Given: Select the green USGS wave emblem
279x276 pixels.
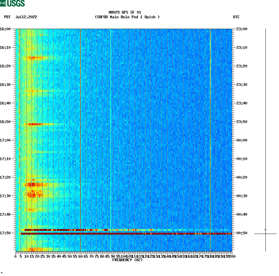Looking at the screenshot, I should (x=4, y=3).
